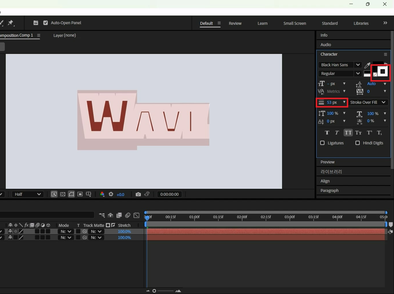
Task: Enable the Ligatures checkbox
Action: pyautogui.click(x=322, y=143)
